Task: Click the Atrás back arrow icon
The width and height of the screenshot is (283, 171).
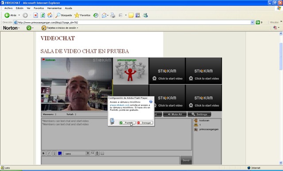Action: click(x=7, y=15)
